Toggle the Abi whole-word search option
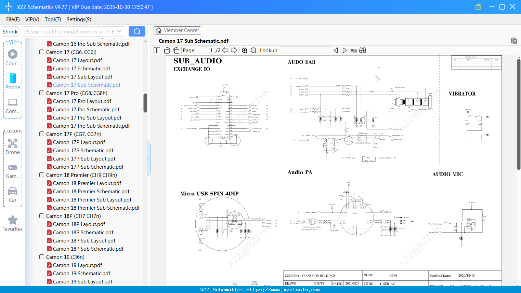This screenshot has height=293, width=521. click(x=353, y=50)
